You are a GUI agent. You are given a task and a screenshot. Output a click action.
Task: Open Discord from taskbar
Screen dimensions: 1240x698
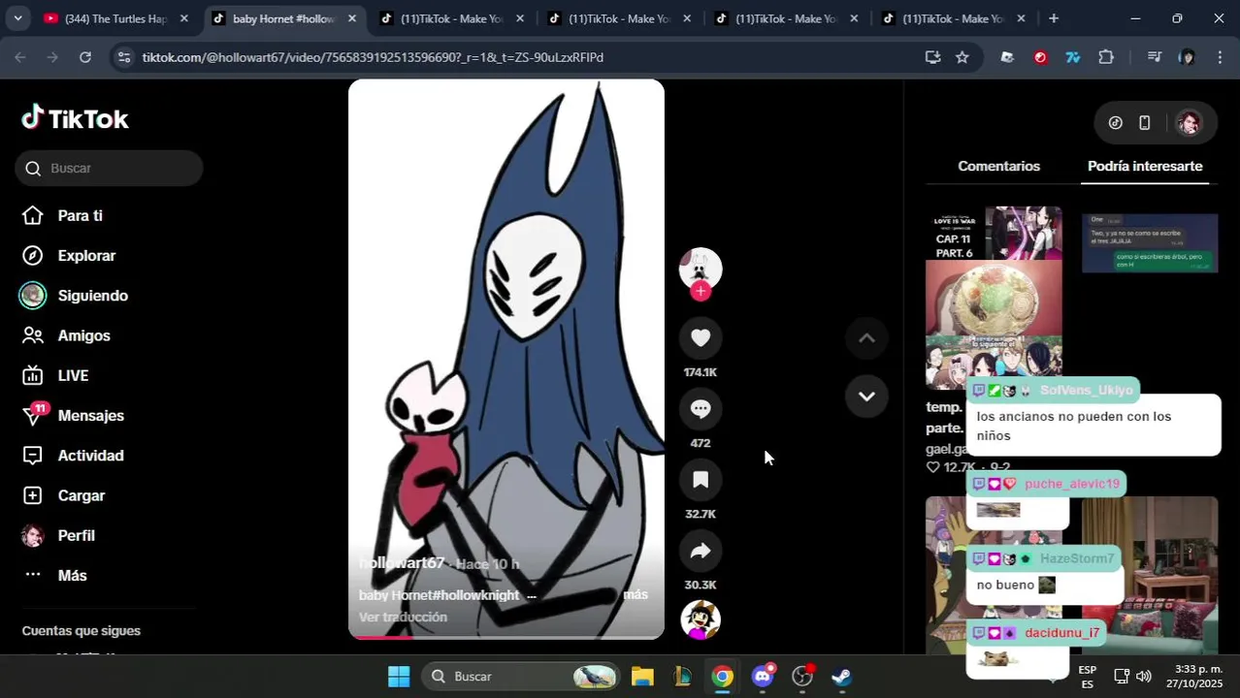(763, 677)
